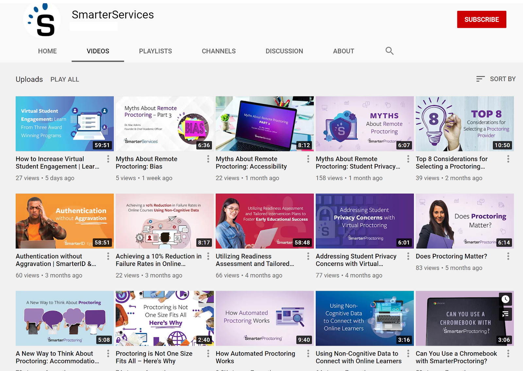
Task: Open the Does Proctoring Matter? thumbnail
Action: (465, 221)
